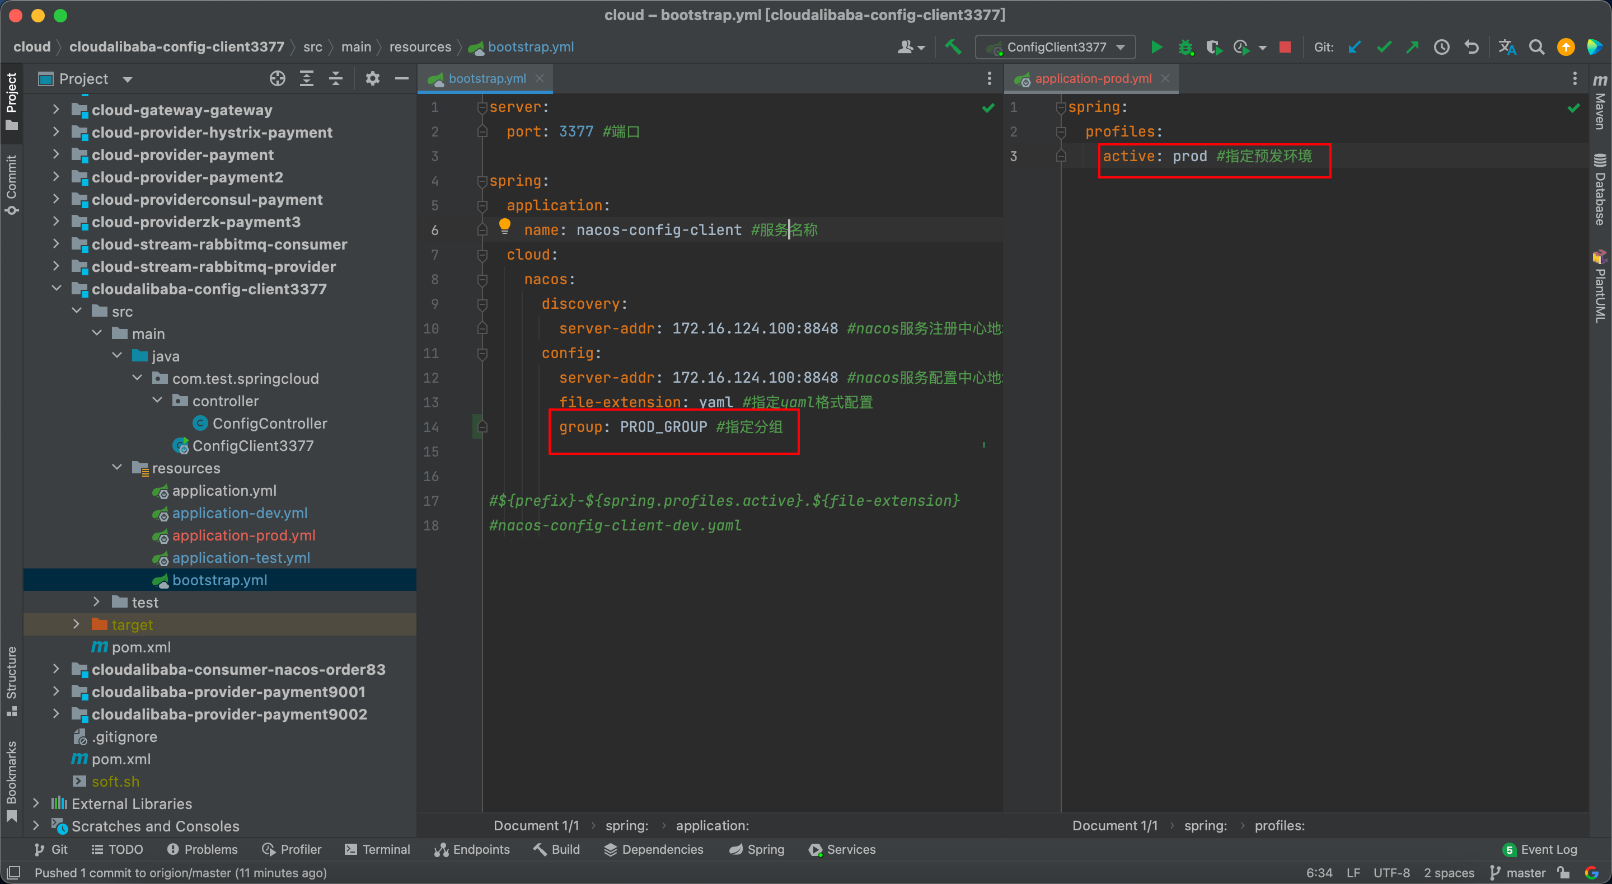Toggle fold for profiles in application-prod.yml
Image resolution: width=1612 pixels, height=884 pixels.
(x=1061, y=132)
